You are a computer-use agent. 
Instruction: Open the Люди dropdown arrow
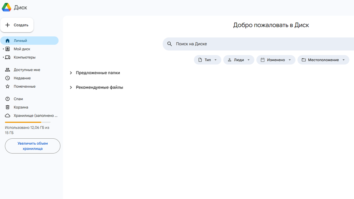(x=249, y=60)
